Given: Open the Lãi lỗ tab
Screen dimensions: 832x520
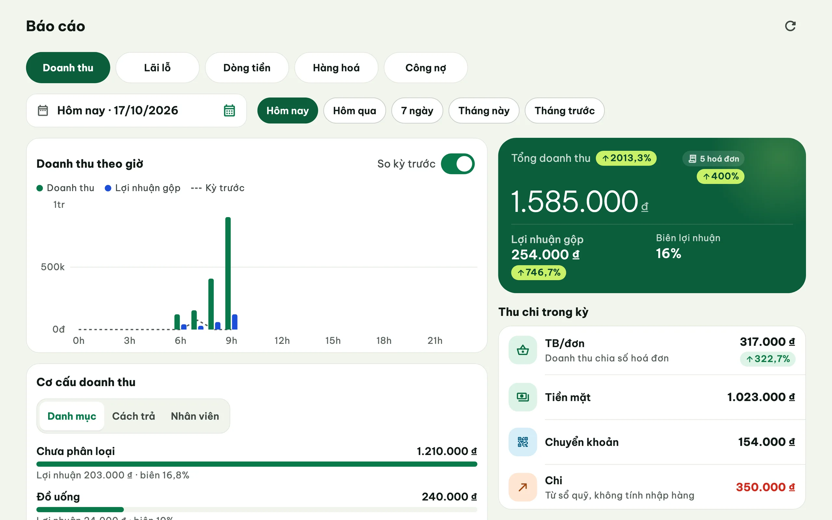Looking at the screenshot, I should click(x=157, y=68).
